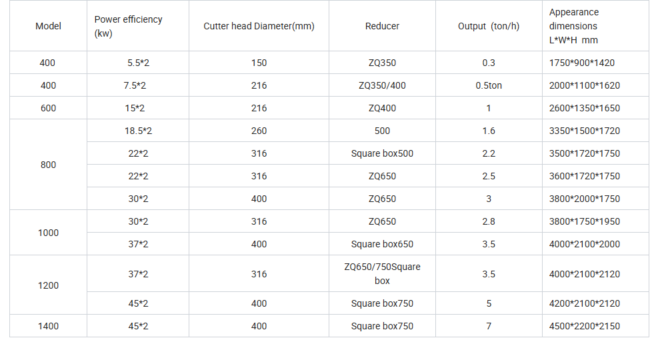The height and width of the screenshot is (346, 658).
Task: Select the Square box650 reducer cell
Action: (x=382, y=244)
